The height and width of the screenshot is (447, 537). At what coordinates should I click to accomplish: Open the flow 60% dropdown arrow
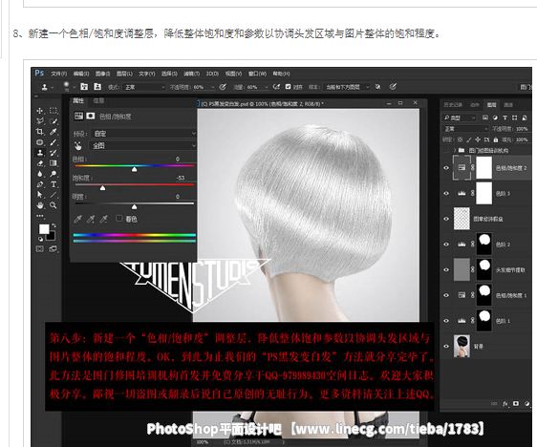pos(266,87)
